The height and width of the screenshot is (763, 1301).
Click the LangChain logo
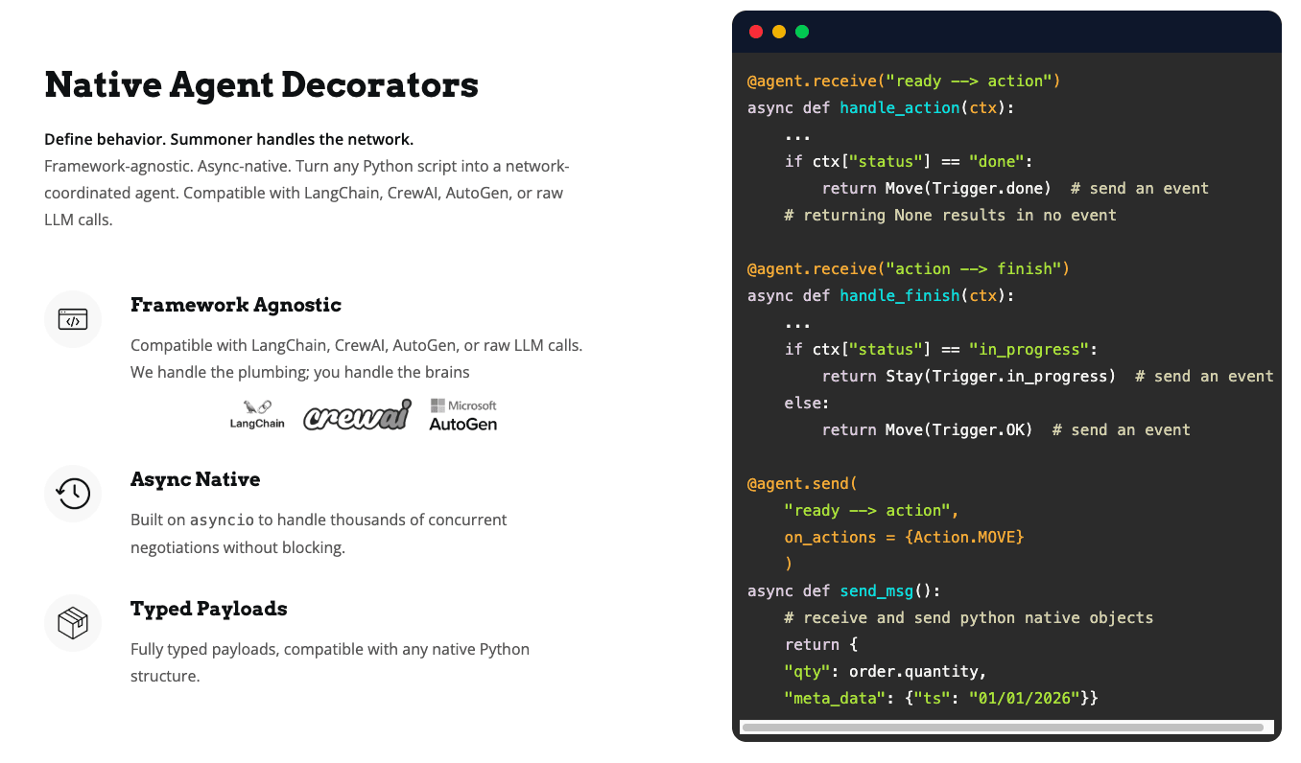(x=257, y=414)
